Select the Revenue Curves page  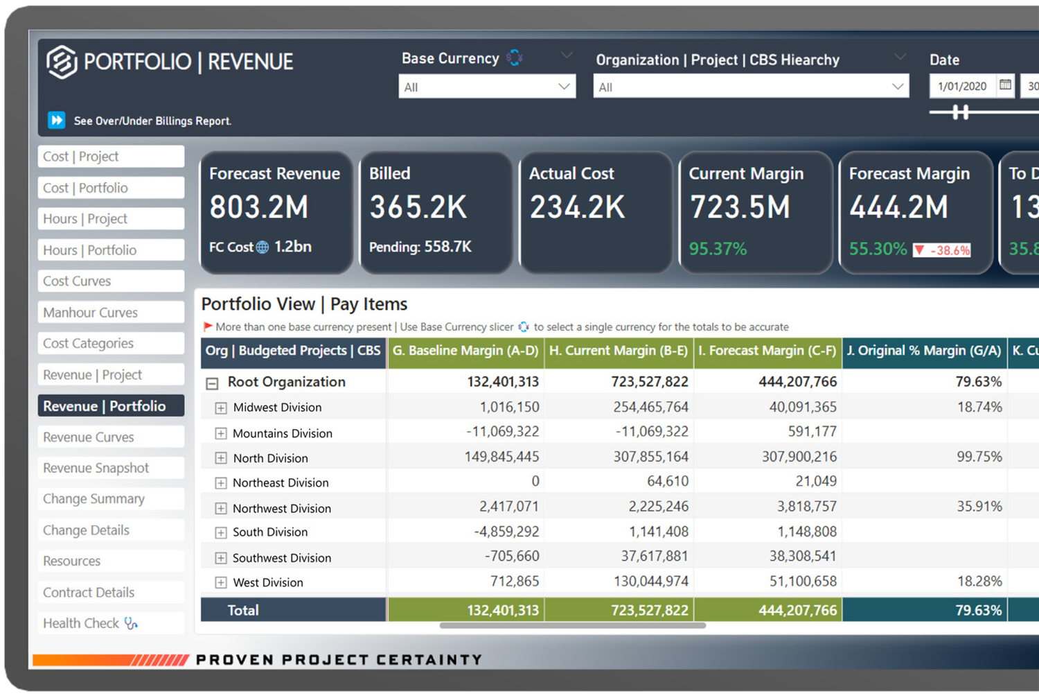(x=110, y=437)
